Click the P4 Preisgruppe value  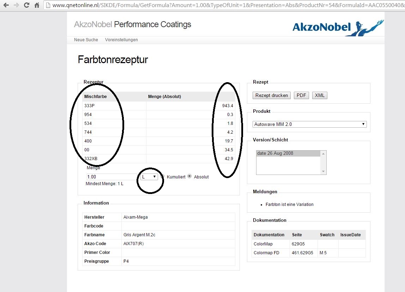(126, 261)
